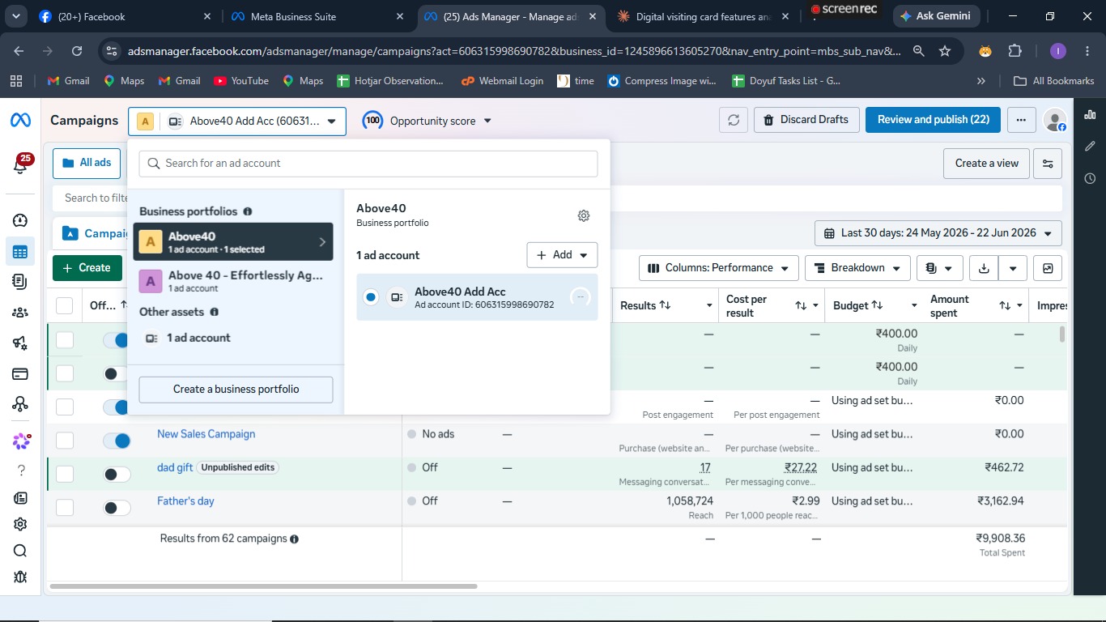Click the horizontal scrollbar below the table
The image size is (1106, 622).
tap(263, 586)
